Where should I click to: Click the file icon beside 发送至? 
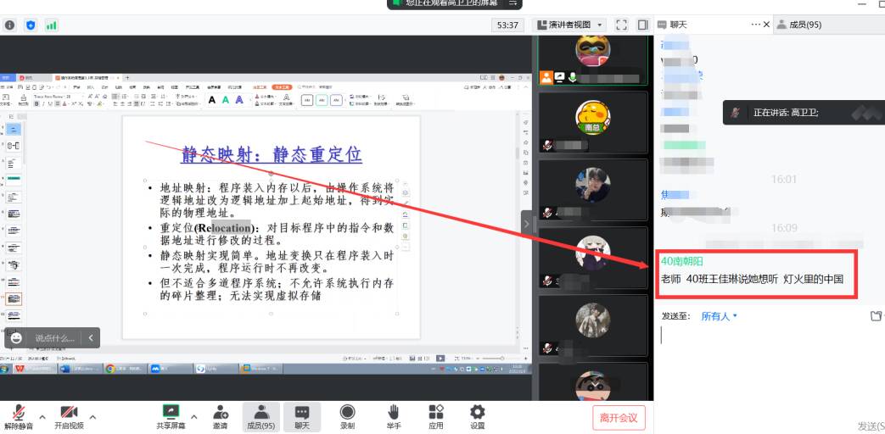pyautogui.click(x=876, y=316)
